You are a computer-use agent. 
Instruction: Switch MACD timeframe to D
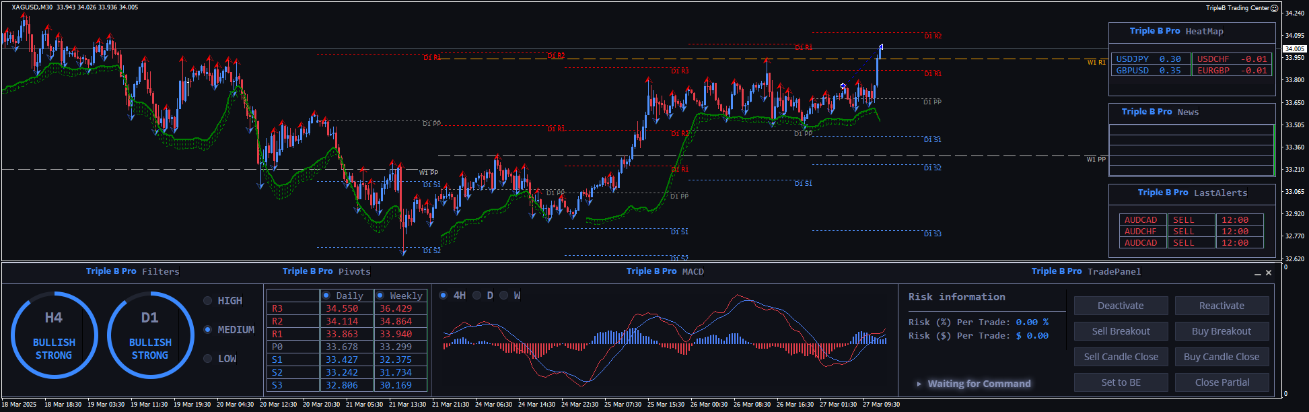[x=477, y=296]
